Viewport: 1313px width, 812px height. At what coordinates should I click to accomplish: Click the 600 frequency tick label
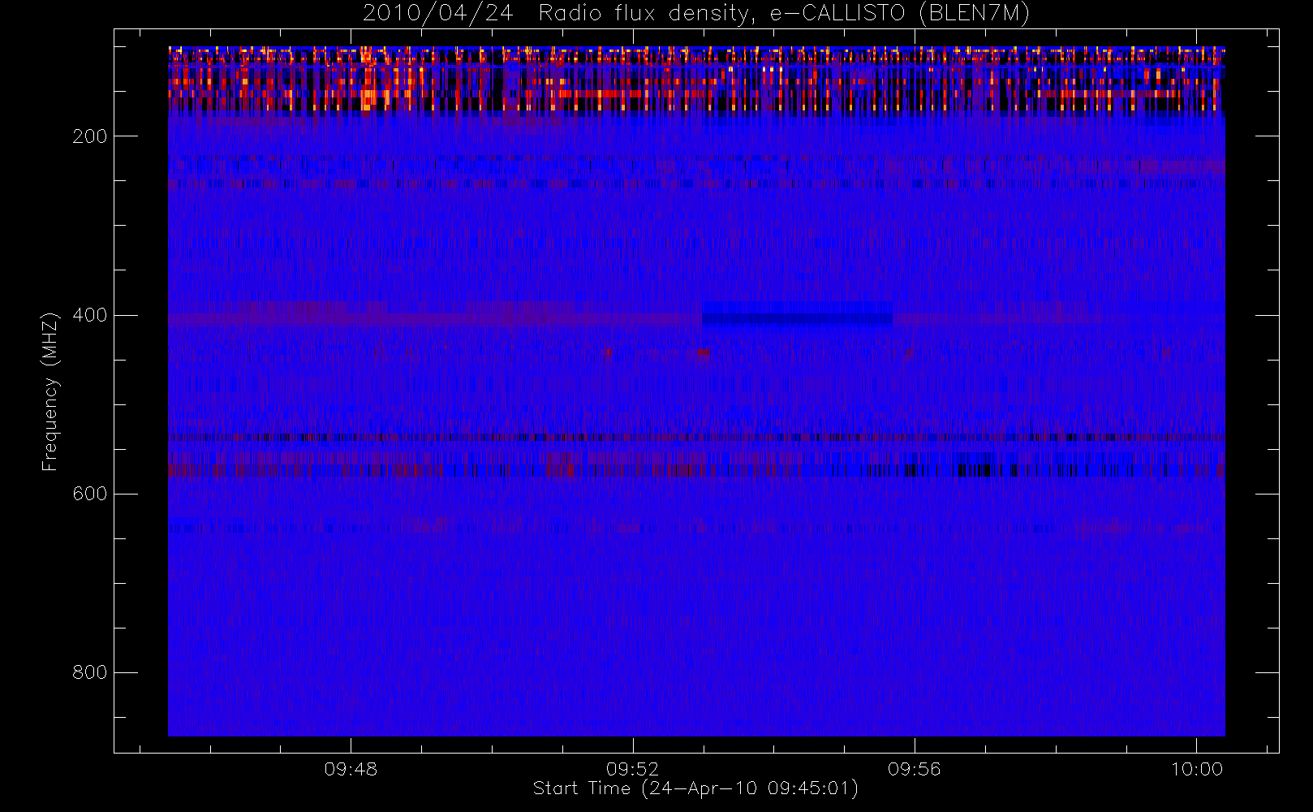tap(90, 494)
